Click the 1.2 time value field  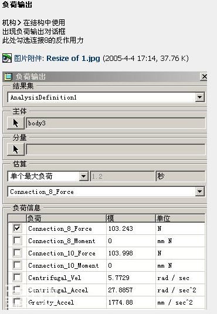[x=123, y=176]
